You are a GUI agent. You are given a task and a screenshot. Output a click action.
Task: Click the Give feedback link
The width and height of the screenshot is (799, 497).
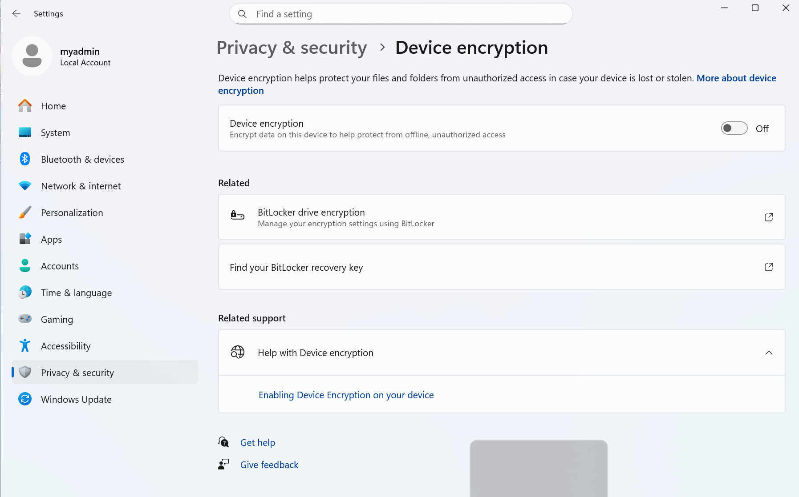click(269, 465)
